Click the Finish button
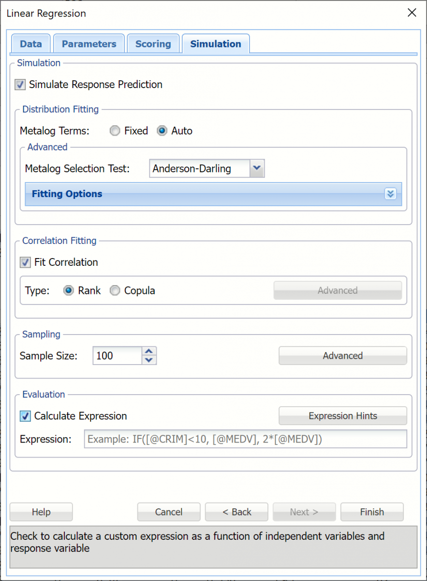Image resolution: width=427 pixels, height=581 pixels. point(371,512)
